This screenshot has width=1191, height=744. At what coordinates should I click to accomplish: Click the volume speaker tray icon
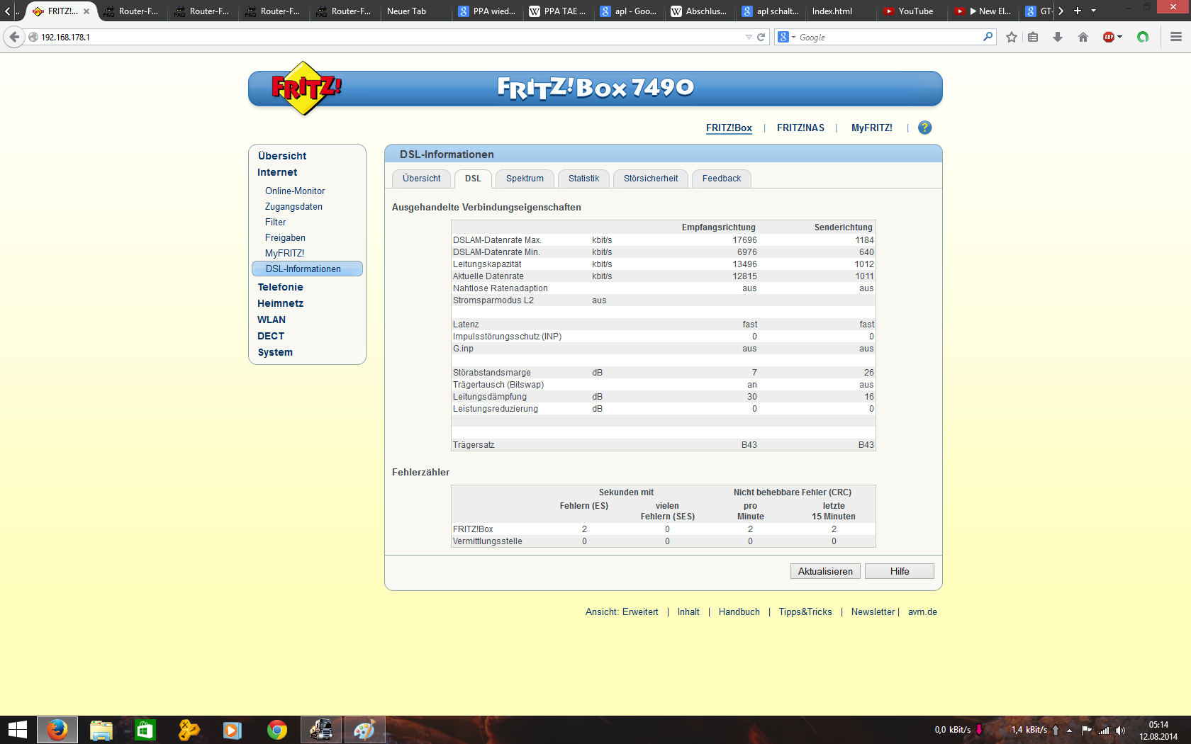coord(1120,730)
